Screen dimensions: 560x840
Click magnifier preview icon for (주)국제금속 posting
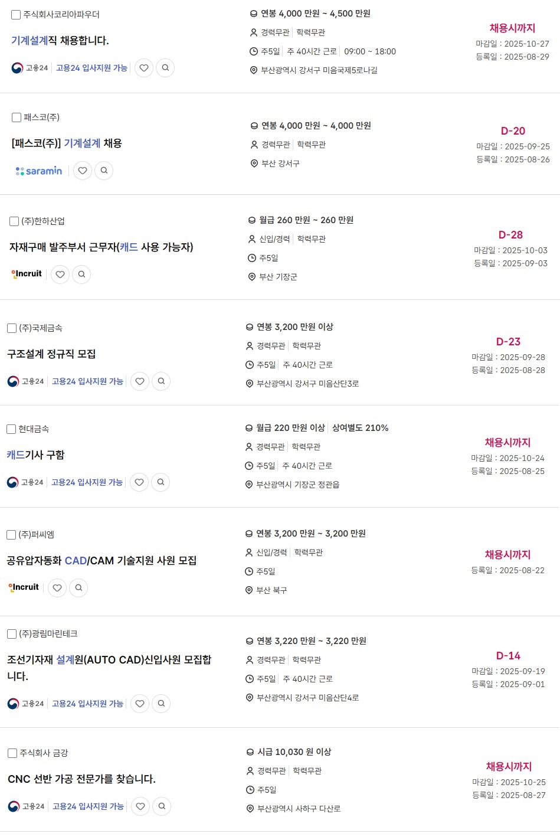pyautogui.click(x=161, y=381)
